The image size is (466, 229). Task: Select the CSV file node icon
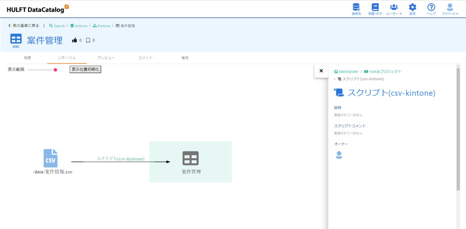(50, 158)
